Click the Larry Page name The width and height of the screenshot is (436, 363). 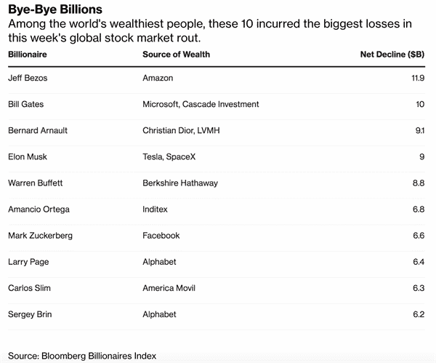click(x=28, y=262)
